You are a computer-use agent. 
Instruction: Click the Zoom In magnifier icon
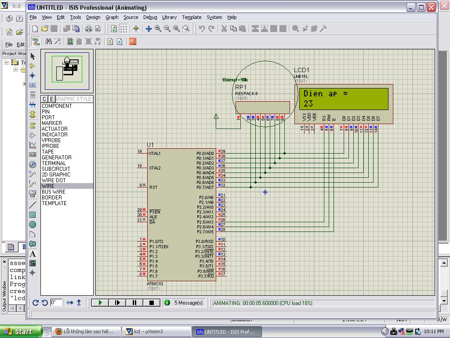(158, 29)
